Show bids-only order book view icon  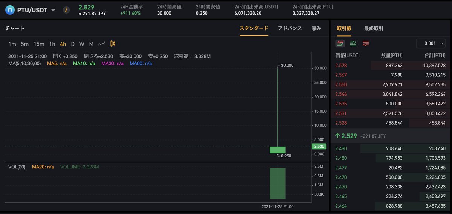[353, 44]
